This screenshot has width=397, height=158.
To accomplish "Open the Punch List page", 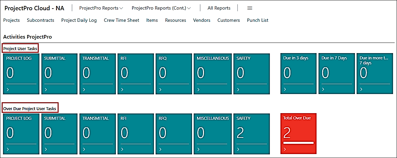I will [258, 20].
